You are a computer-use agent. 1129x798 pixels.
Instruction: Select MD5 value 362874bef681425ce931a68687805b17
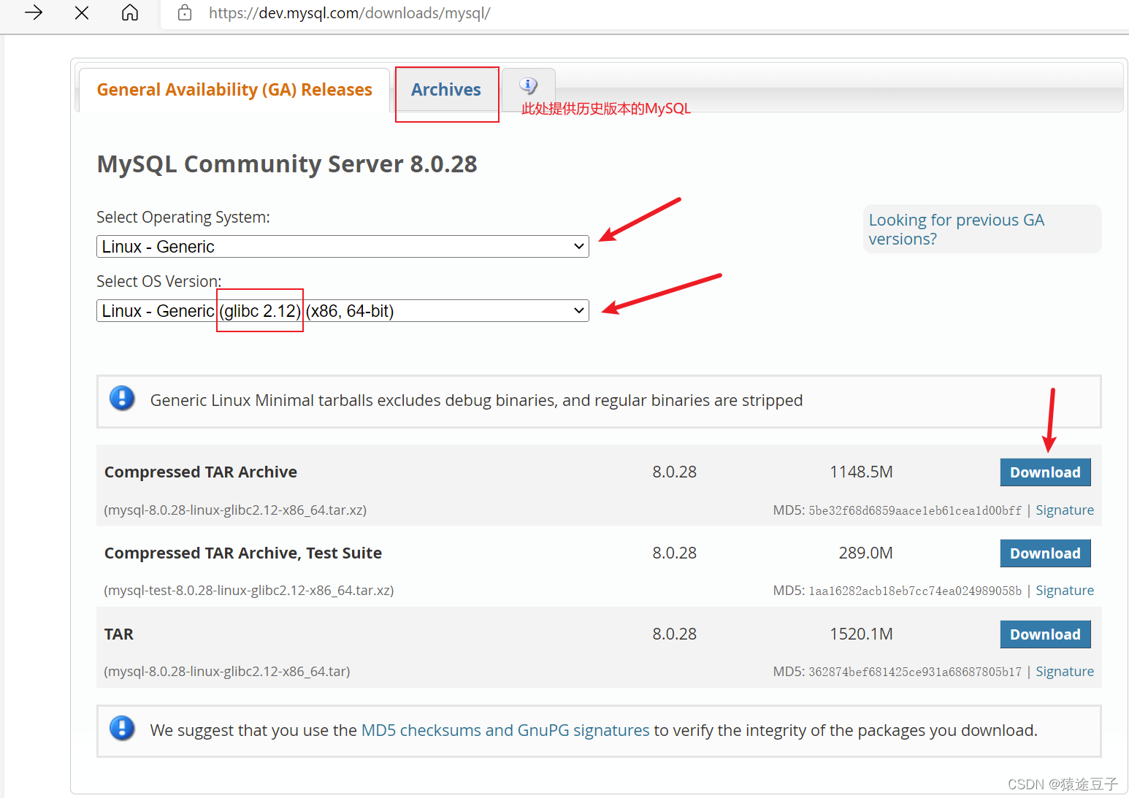915,672
